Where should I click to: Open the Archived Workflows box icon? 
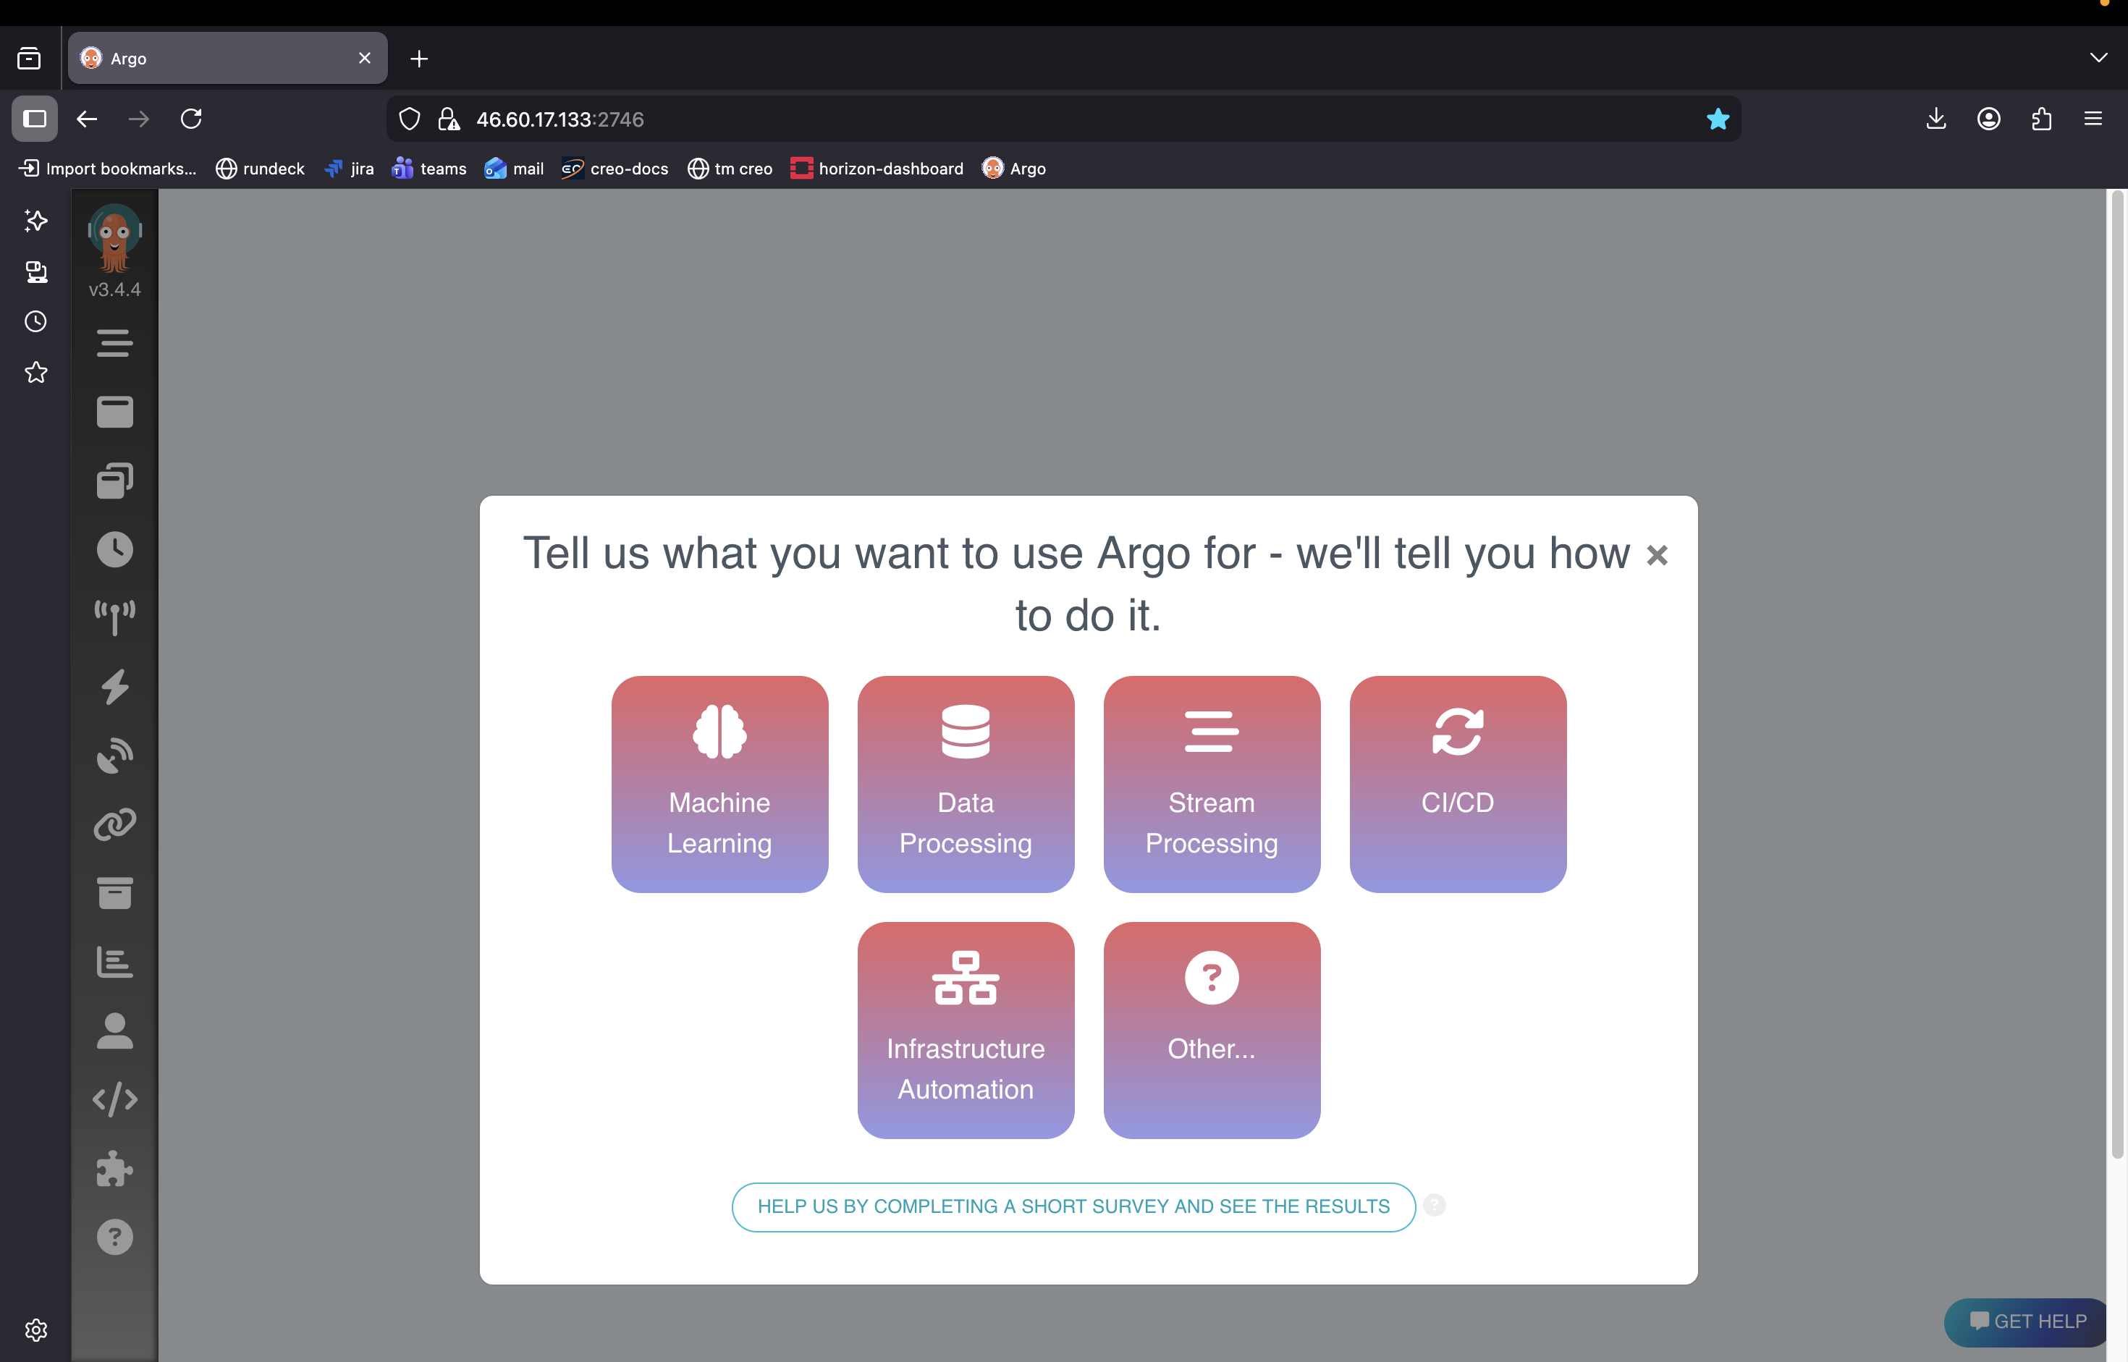[x=114, y=893]
